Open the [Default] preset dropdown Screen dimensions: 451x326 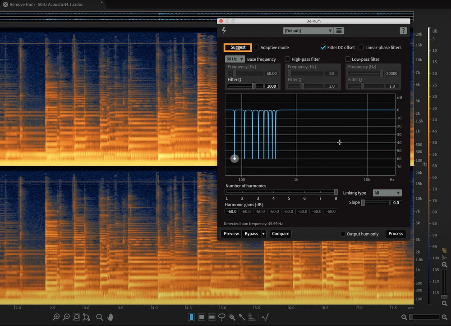308,31
